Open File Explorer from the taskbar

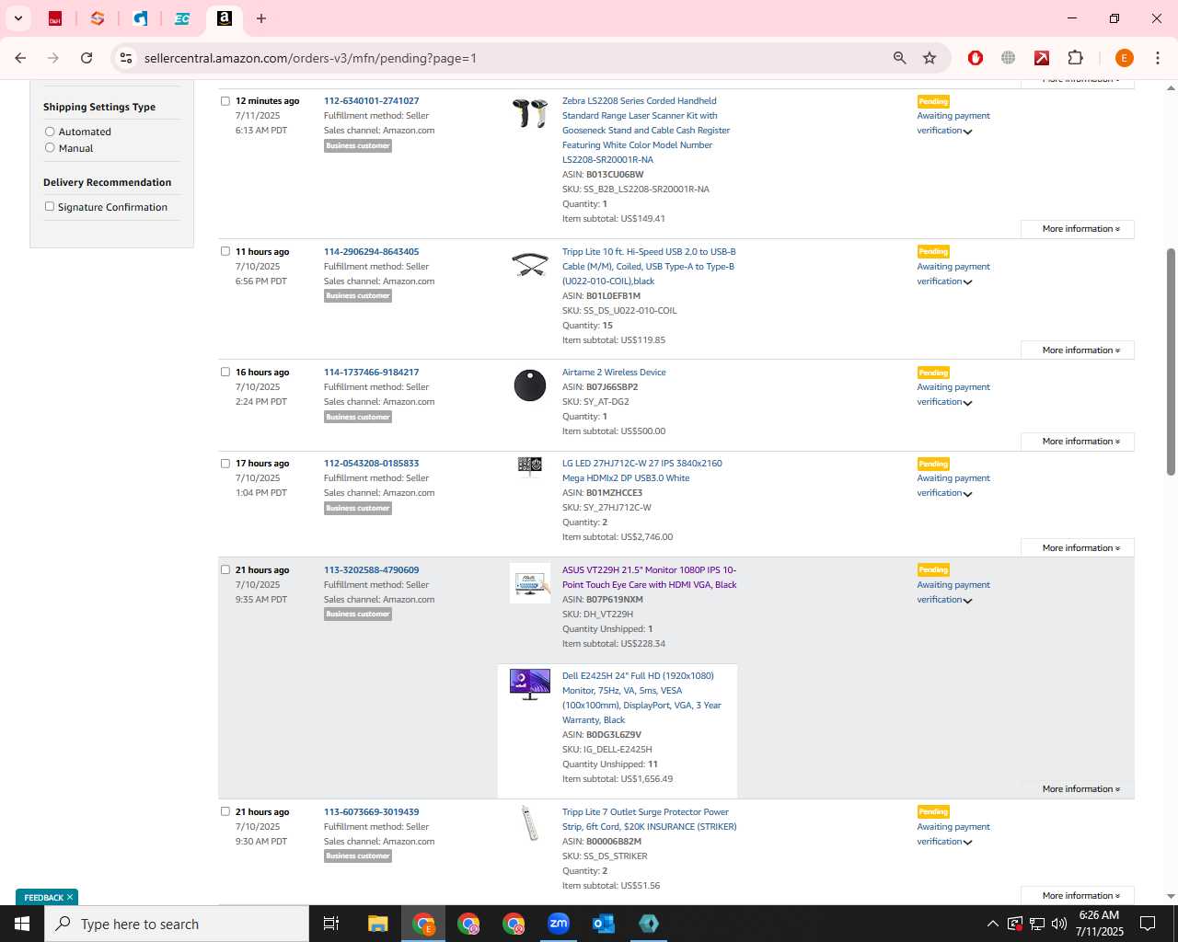pos(378,924)
